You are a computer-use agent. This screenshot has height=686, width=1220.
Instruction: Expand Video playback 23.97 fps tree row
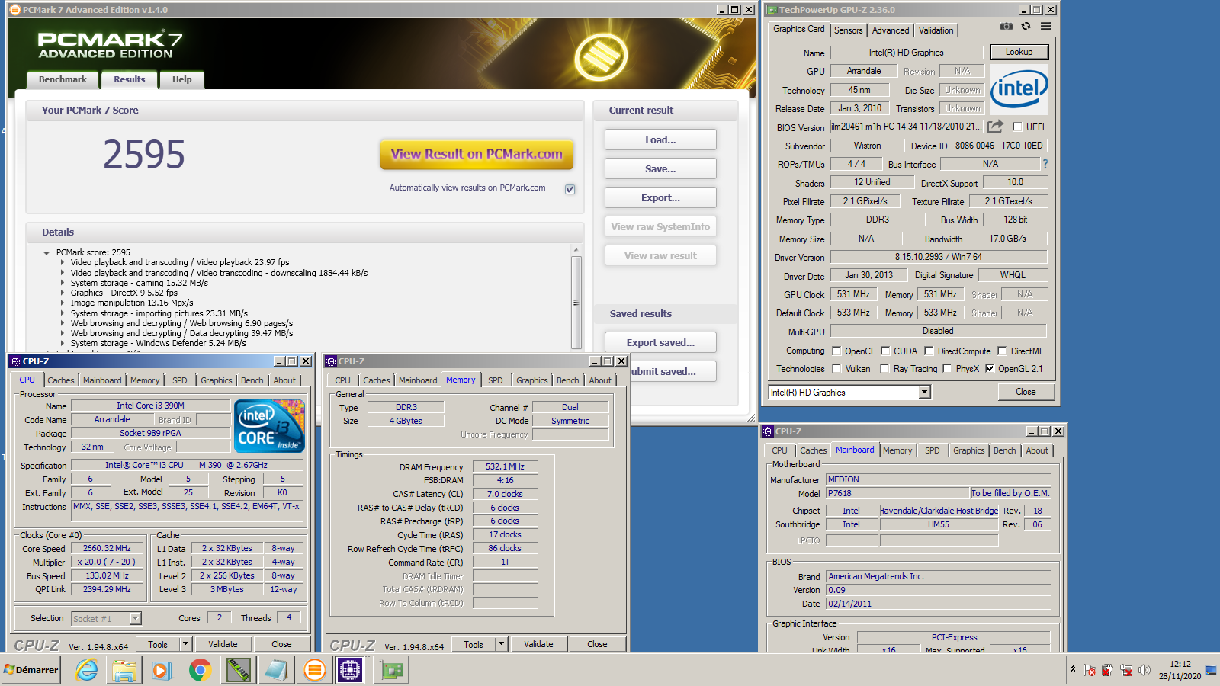pos(63,262)
